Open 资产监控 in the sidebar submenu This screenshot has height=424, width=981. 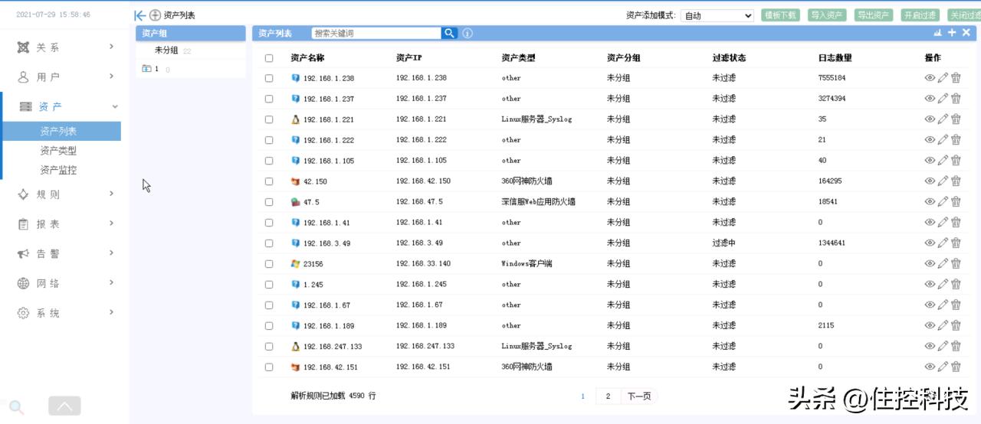point(58,170)
